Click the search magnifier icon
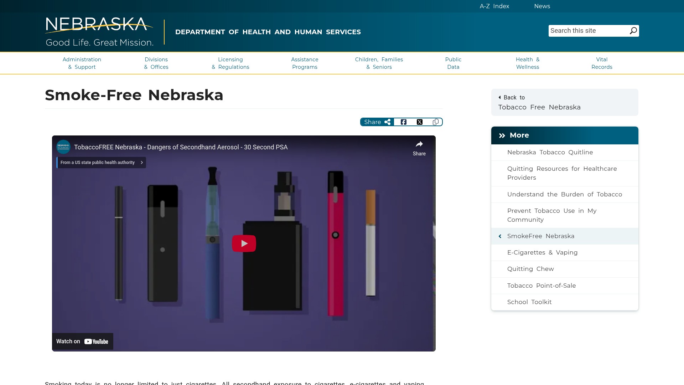This screenshot has width=684, height=385. coord(633,31)
